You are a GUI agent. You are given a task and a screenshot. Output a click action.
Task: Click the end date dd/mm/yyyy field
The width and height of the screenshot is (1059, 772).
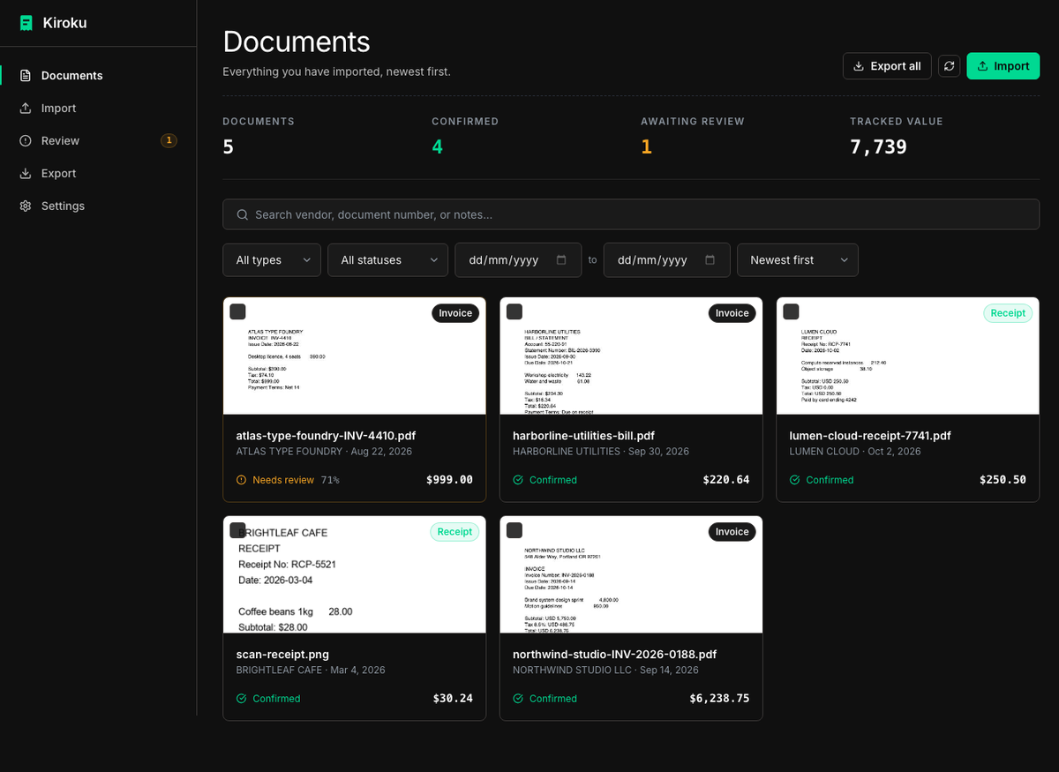point(667,260)
